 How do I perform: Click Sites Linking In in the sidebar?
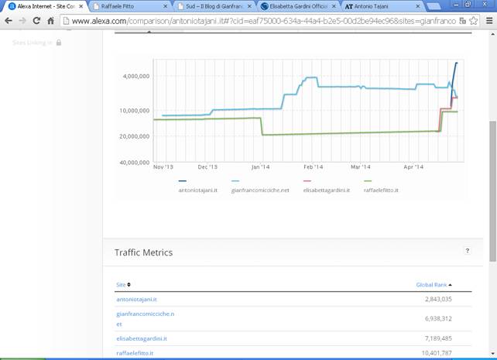point(33,43)
